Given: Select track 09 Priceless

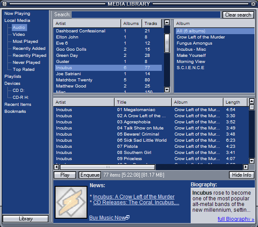Looking at the screenshot, I should pos(151,159).
